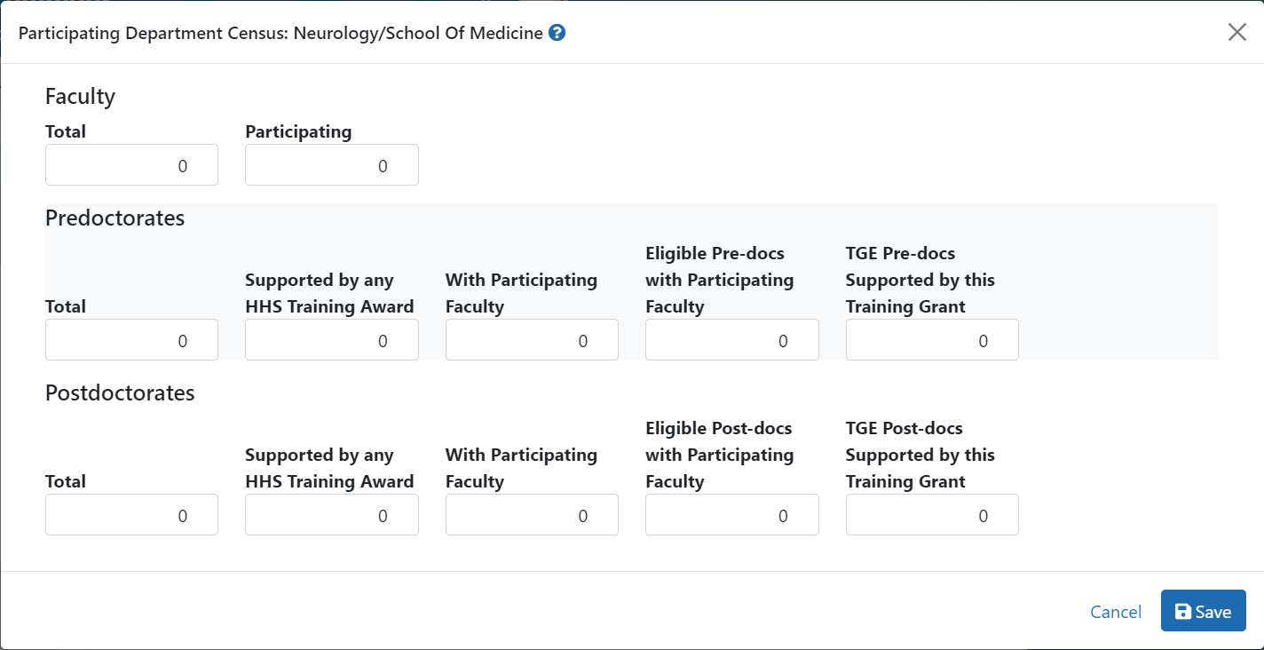Click TGE Pre-docs Supported by this Training Grant field

932,339
